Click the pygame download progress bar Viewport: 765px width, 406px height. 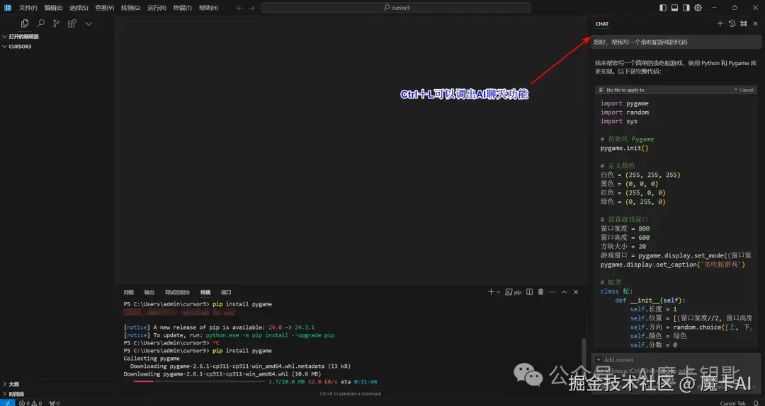(x=199, y=382)
